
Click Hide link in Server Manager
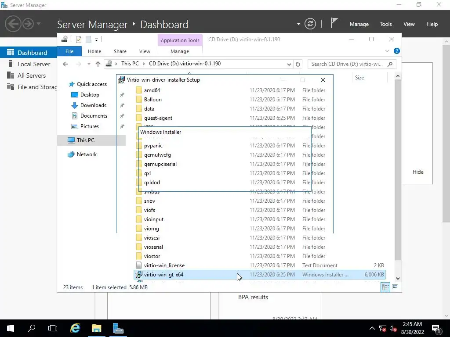pos(418,172)
